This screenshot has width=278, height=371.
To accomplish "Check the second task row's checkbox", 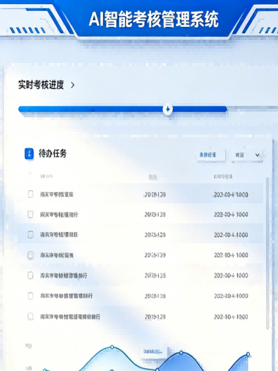I will point(30,214).
